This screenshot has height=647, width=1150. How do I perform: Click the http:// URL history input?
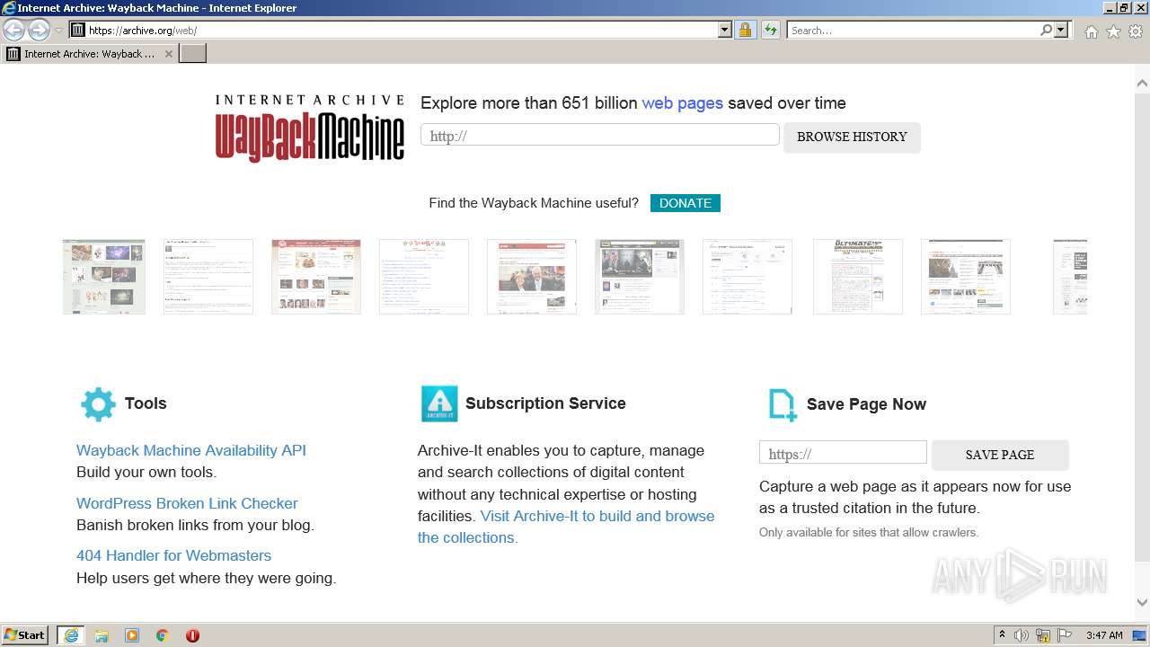pyautogui.click(x=600, y=135)
